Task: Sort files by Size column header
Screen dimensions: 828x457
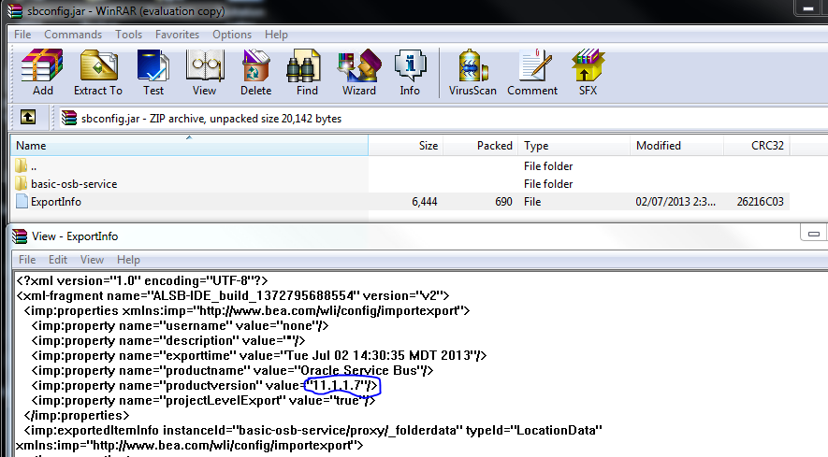Action: point(405,146)
